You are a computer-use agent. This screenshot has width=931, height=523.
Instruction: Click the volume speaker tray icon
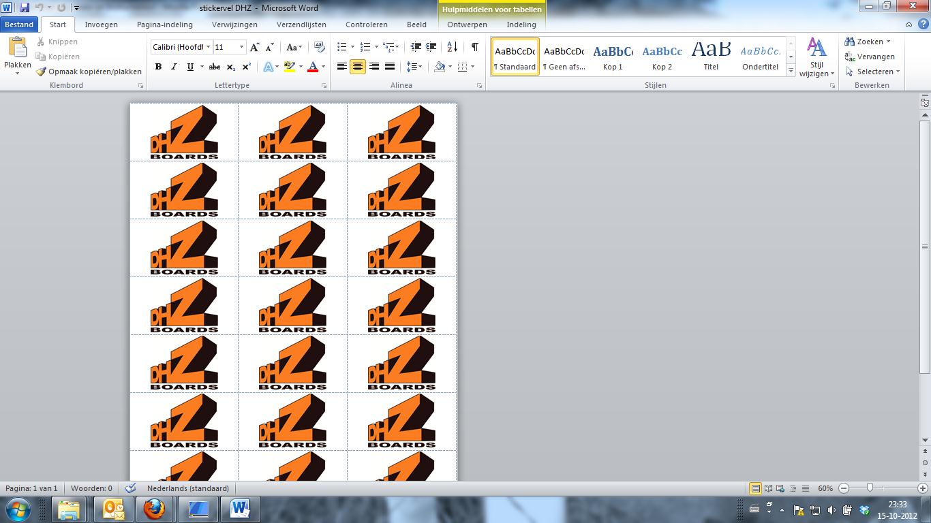[831, 509]
